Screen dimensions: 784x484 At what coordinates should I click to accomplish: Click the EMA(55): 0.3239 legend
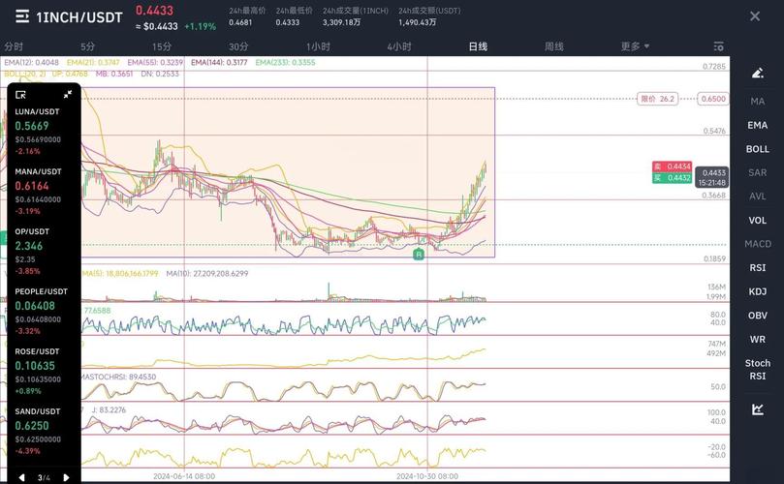[155, 62]
